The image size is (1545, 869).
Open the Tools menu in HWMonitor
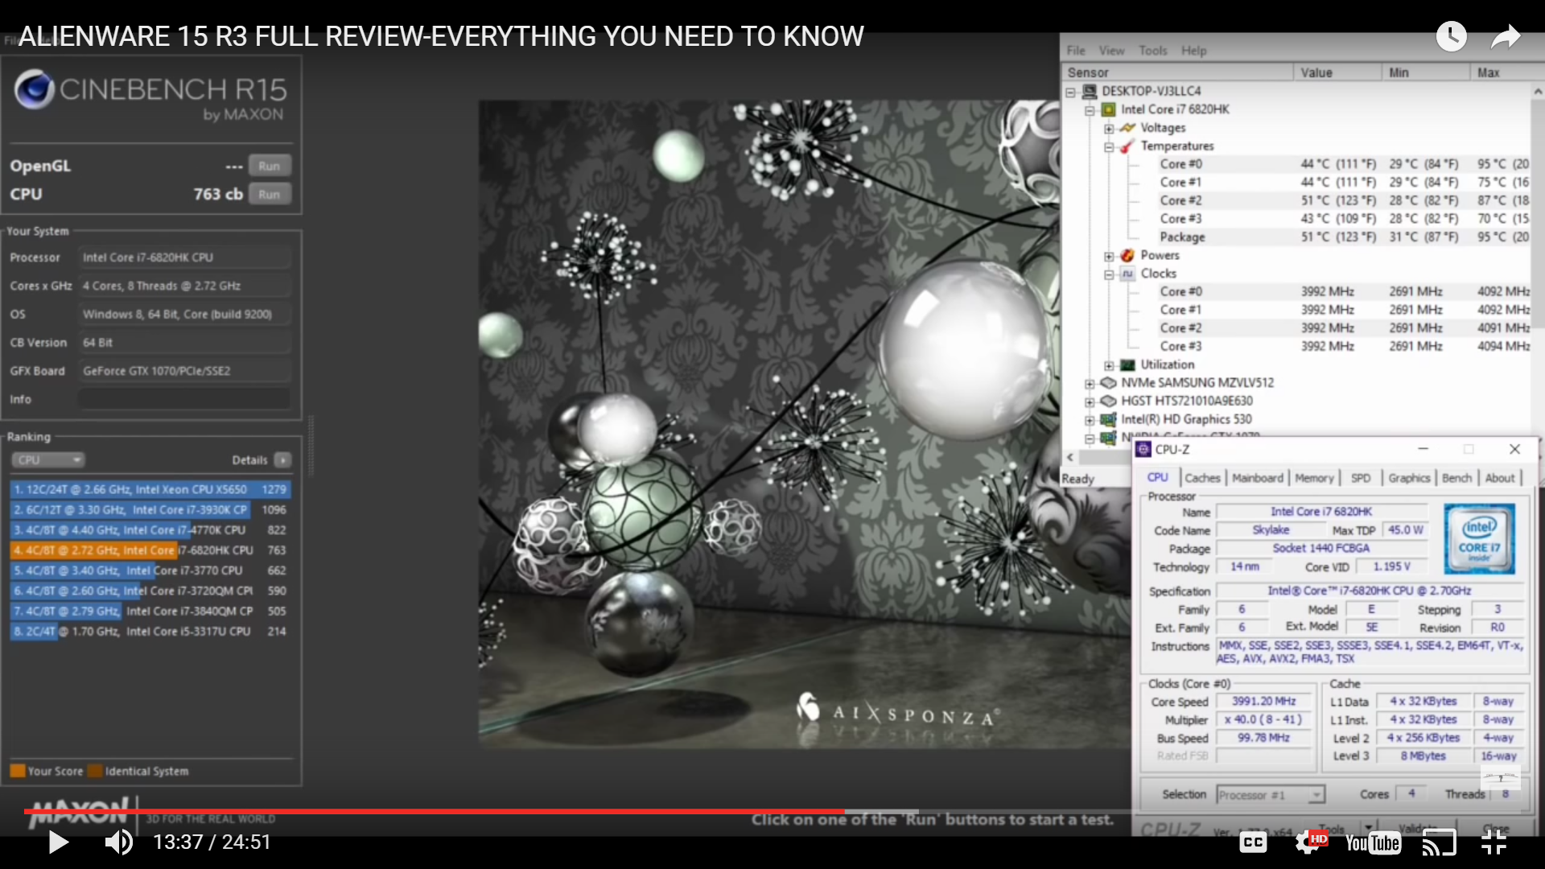click(x=1152, y=50)
